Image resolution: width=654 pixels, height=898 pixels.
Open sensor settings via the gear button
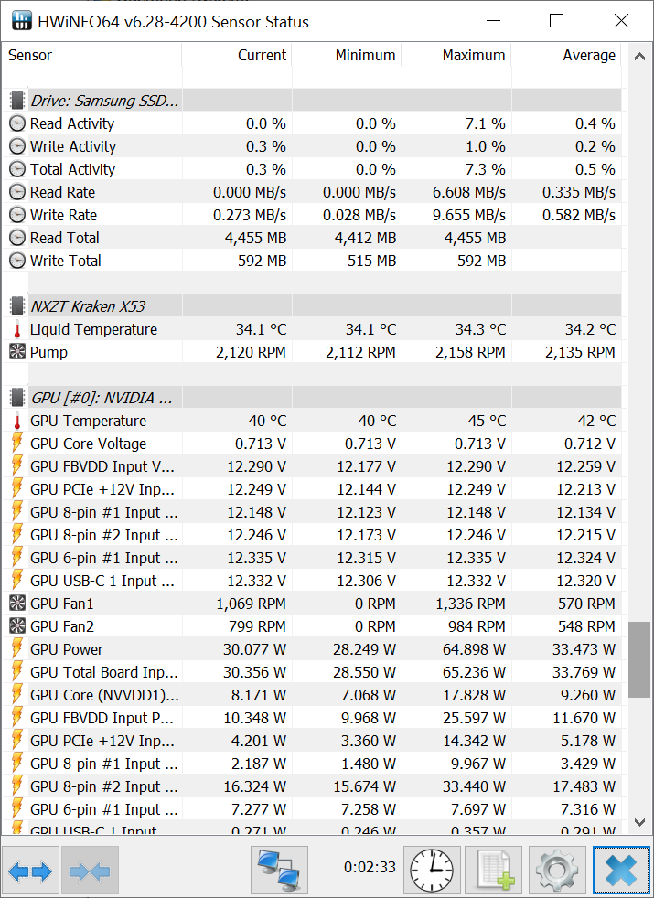point(557,871)
